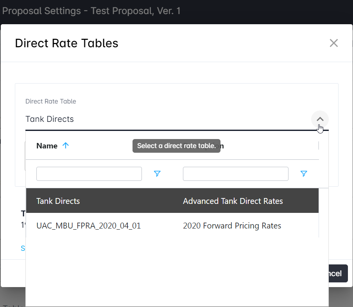Click the Advanced Tank Direct Rates description cell
This screenshot has height=307, width=353.
click(x=233, y=201)
